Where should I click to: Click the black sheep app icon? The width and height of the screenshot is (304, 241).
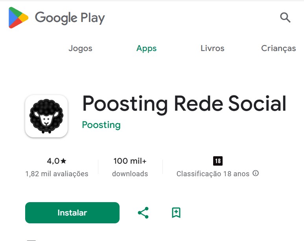46,116
